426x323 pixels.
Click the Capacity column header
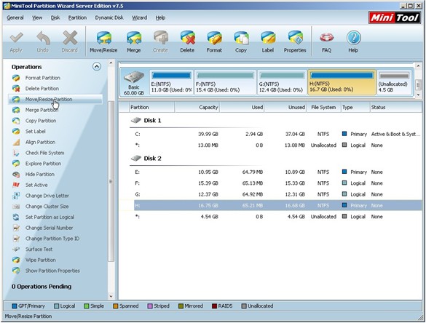tap(197, 108)
